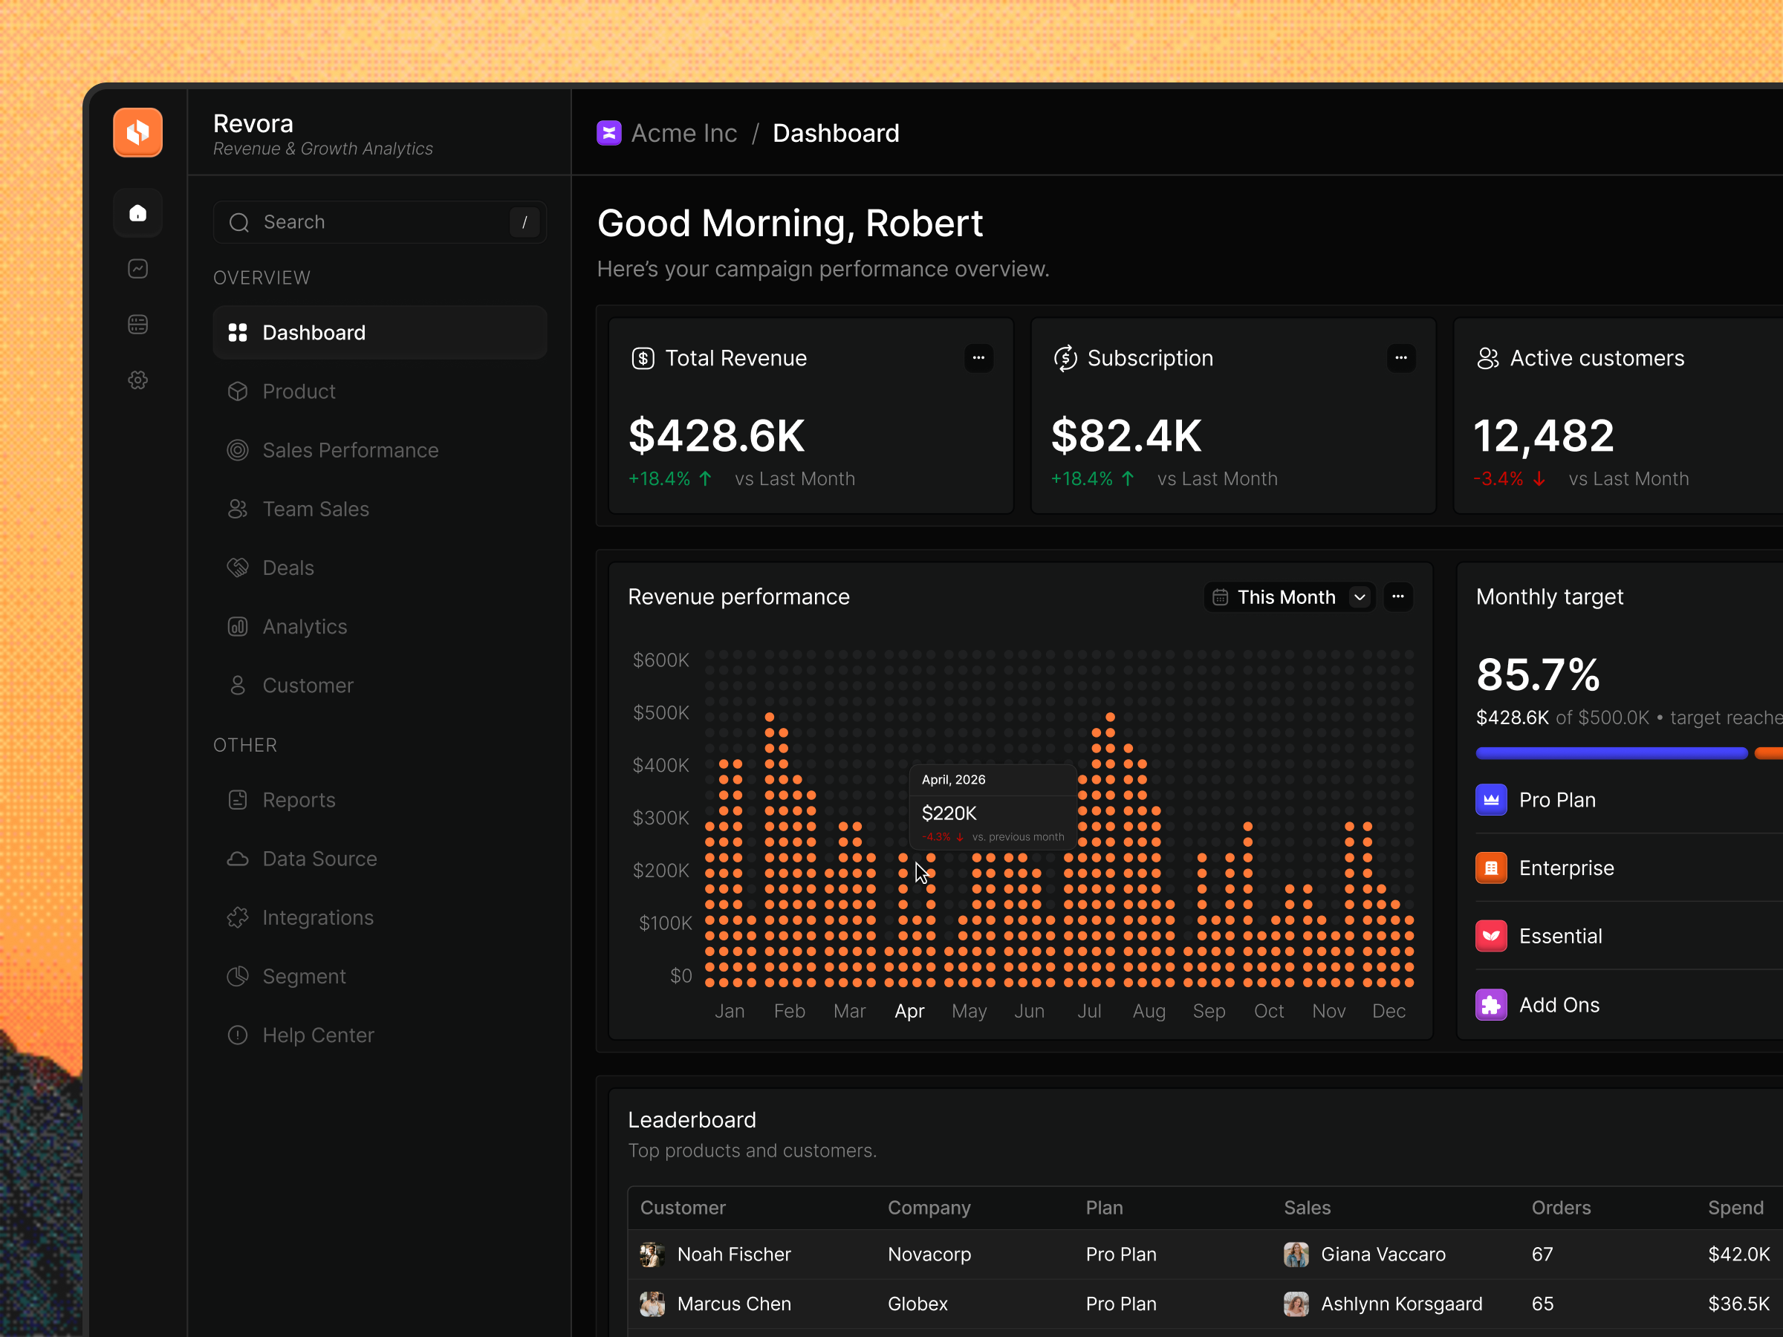1783x1337 pixels.
Task: Open Data Source in sidebar
Action: (x=380, y=859)
